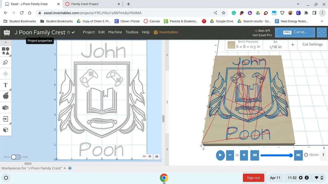Screen dimensions: 328x184
Task: Star the J Poon Family Crest project
Action: [69, 32]
